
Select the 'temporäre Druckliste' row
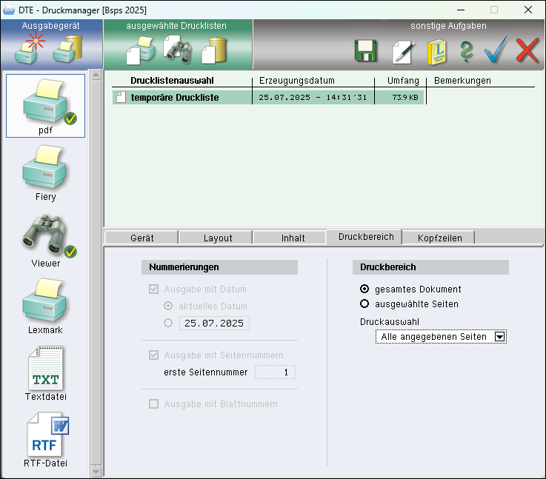pos(175,98)
